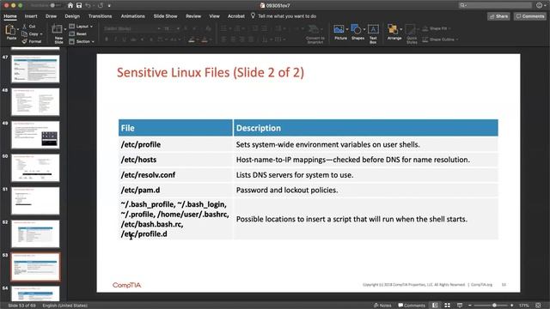The width and height of the screenshot is (550, 309).
Task: Open the View tab
Action: click(214, 16)
